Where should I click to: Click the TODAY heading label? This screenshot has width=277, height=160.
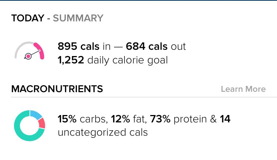coord(27,18)
